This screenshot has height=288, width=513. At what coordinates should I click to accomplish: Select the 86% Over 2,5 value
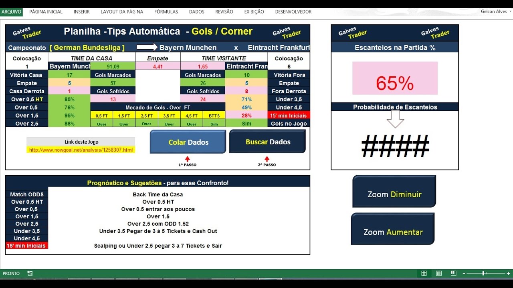point(69,124)
